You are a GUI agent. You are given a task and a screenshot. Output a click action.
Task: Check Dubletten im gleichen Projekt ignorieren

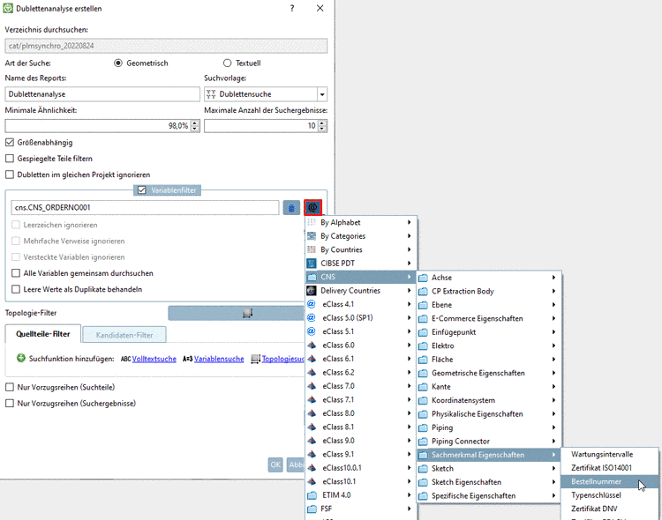click(x=10, y=175)
